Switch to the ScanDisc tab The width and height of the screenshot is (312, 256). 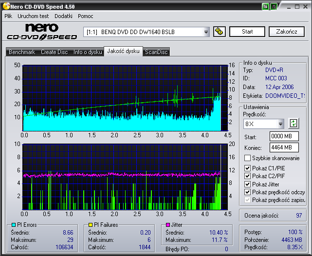click(x=156, y=52)
